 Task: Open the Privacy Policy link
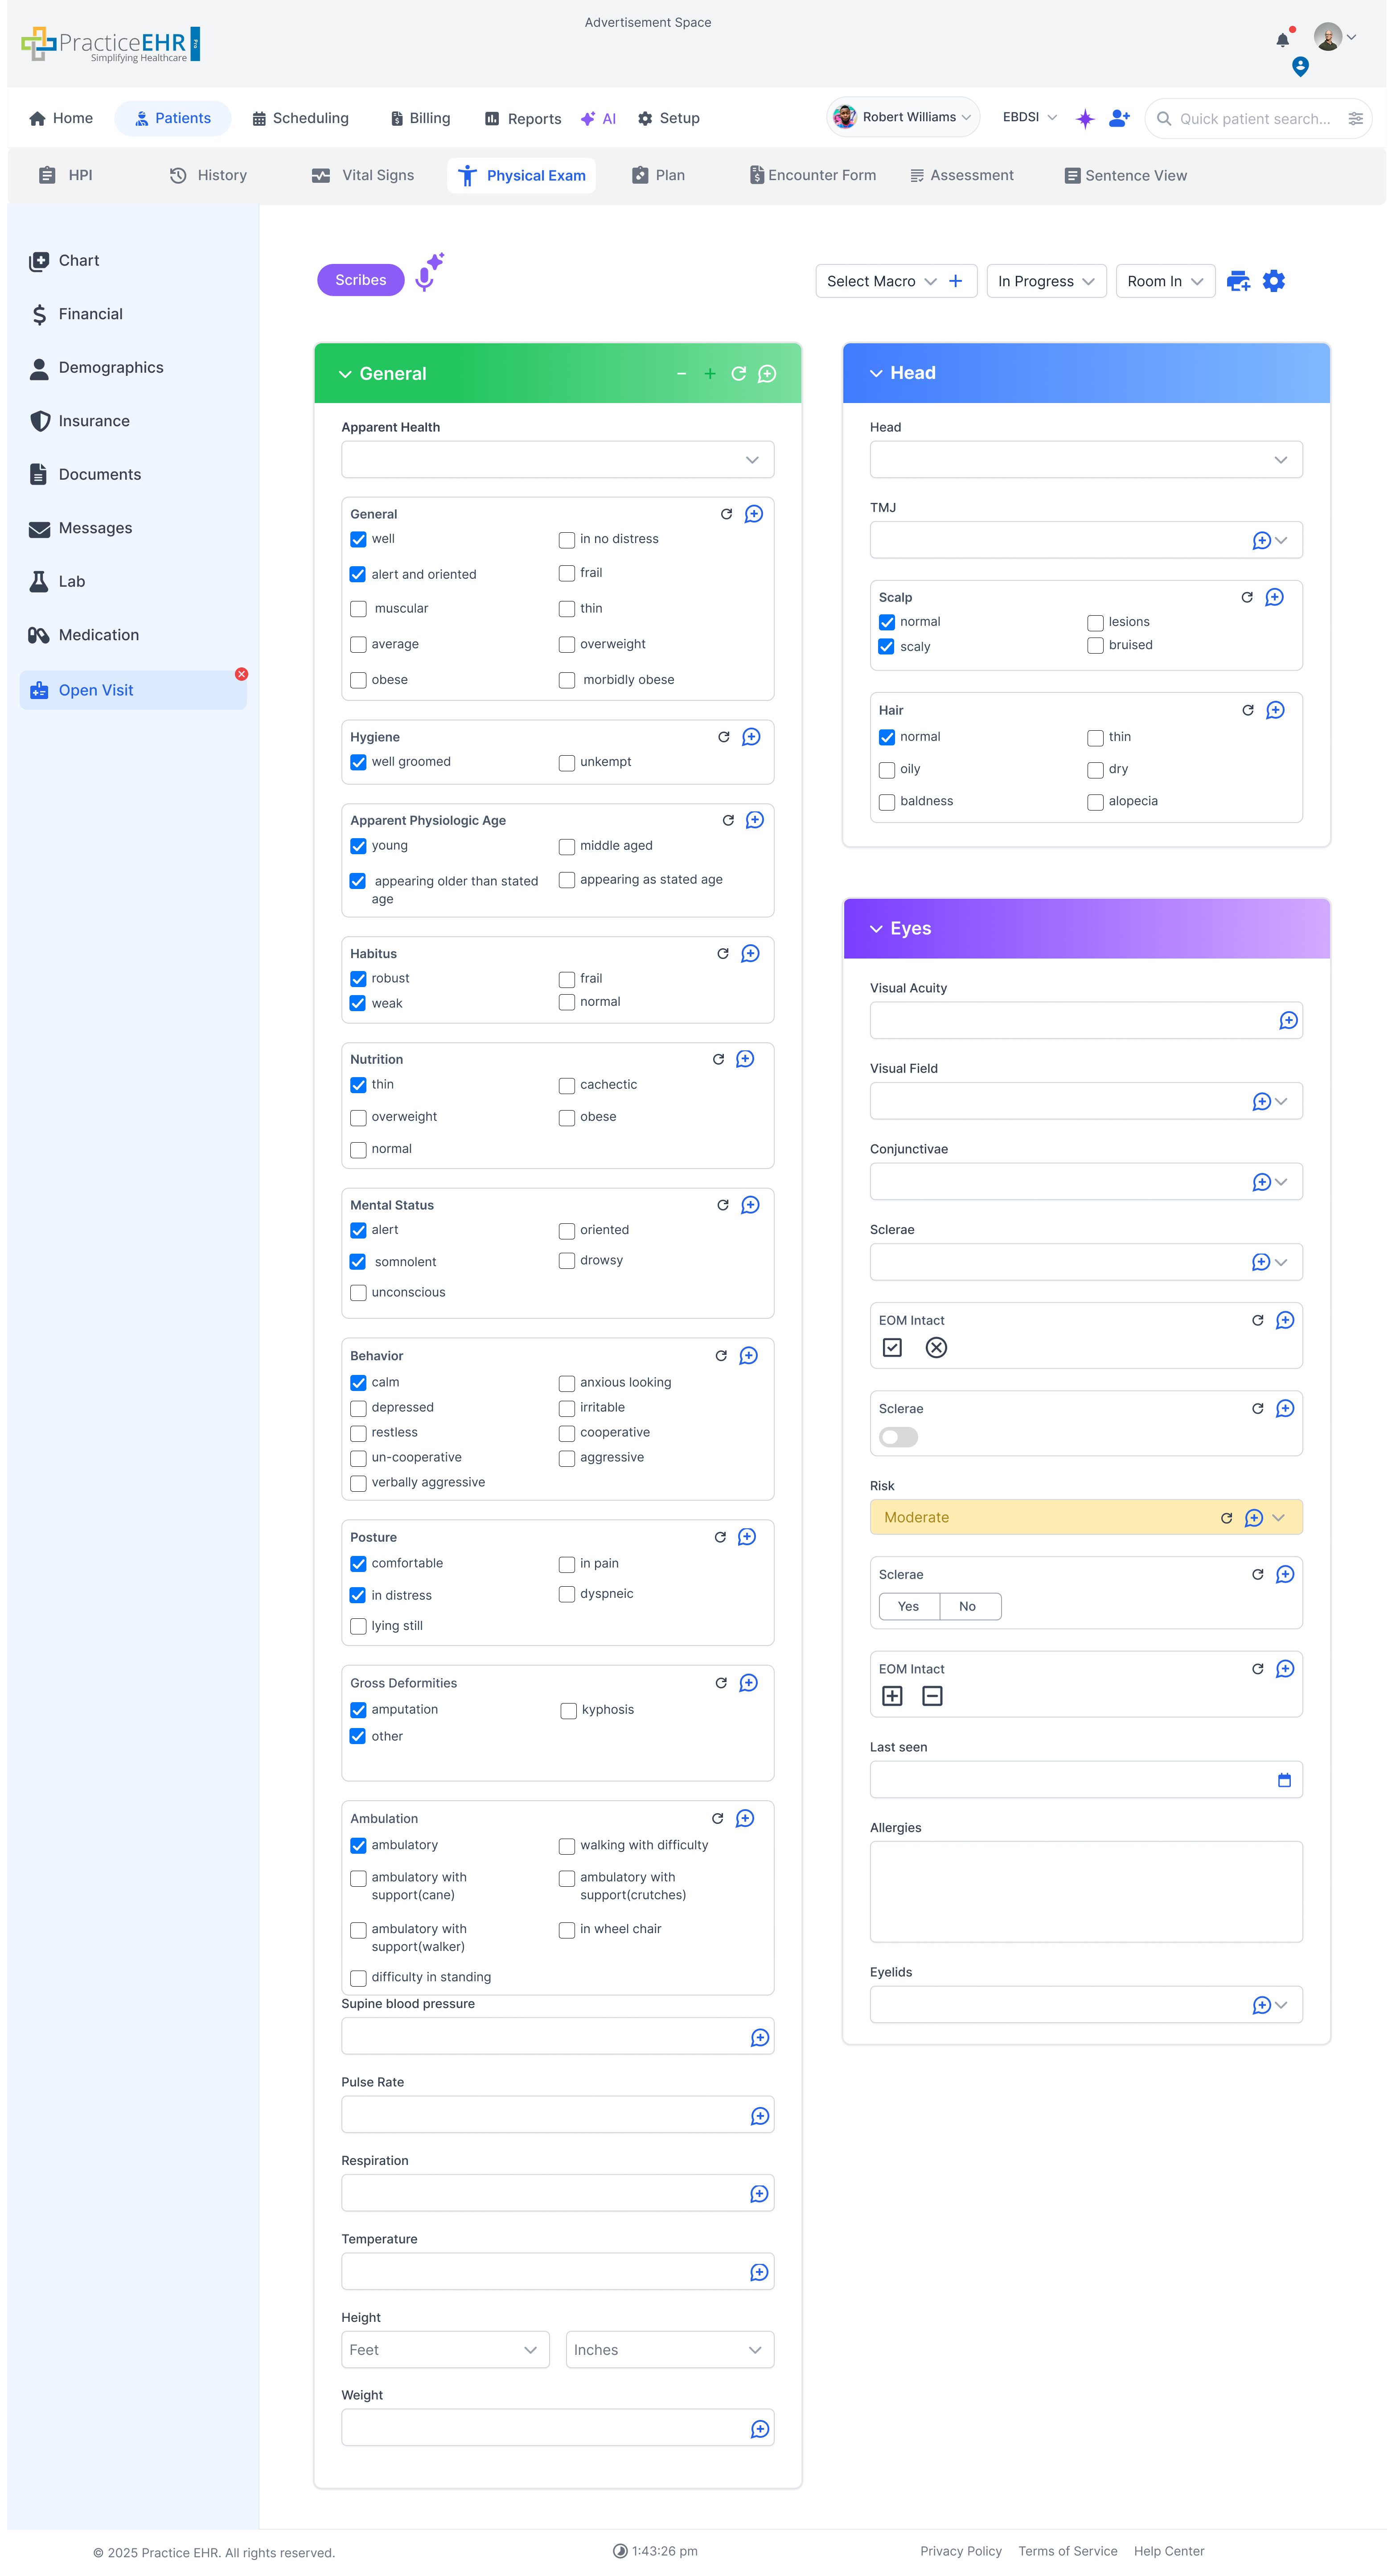tap(960, 2550)
